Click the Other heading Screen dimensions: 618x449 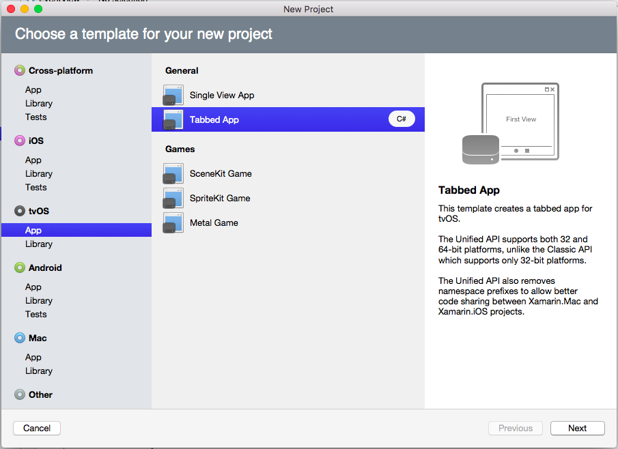click(40, 394)
